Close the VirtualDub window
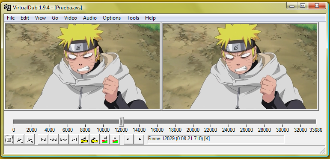330x159 pixels. pyautogui.click(x=317, y=6)
